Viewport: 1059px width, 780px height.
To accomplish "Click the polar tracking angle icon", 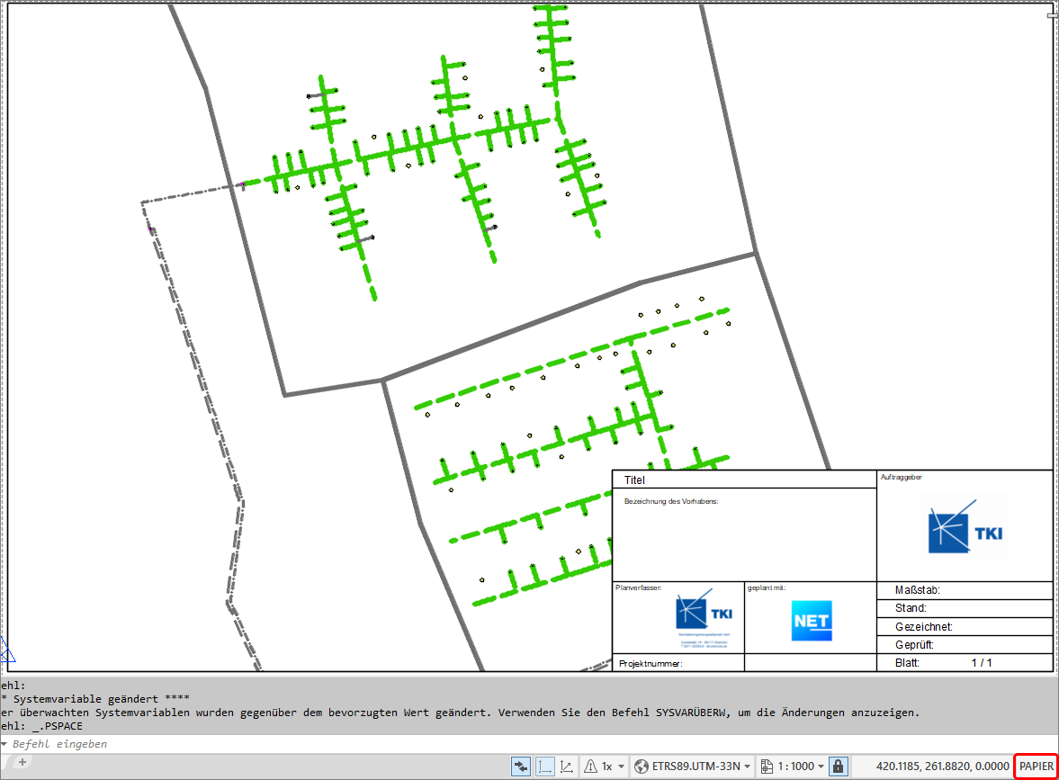I will tap(568, 767).
